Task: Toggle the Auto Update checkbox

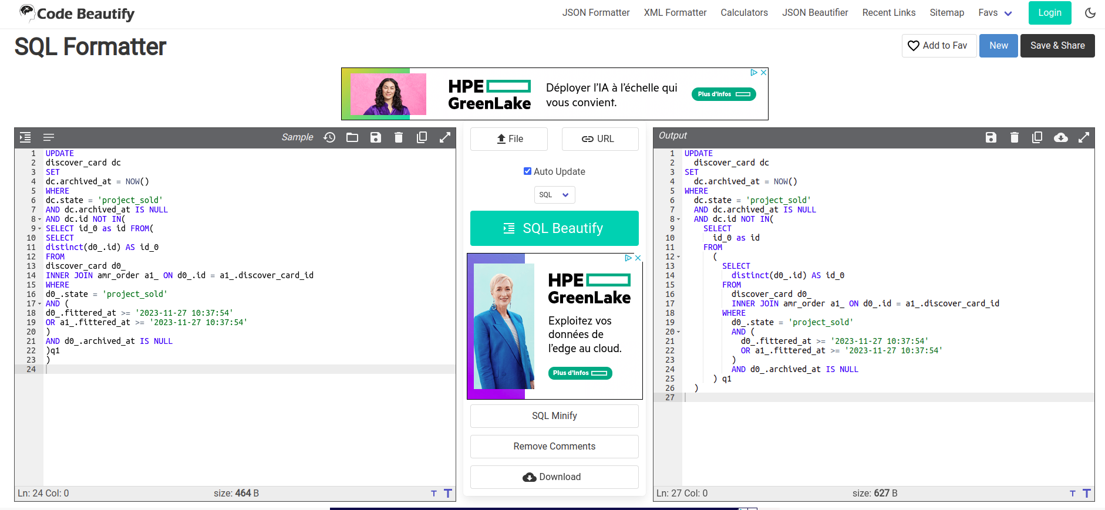Action: pos(527,171)
